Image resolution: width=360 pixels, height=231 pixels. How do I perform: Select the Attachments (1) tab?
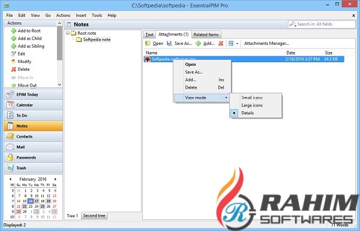173,34
